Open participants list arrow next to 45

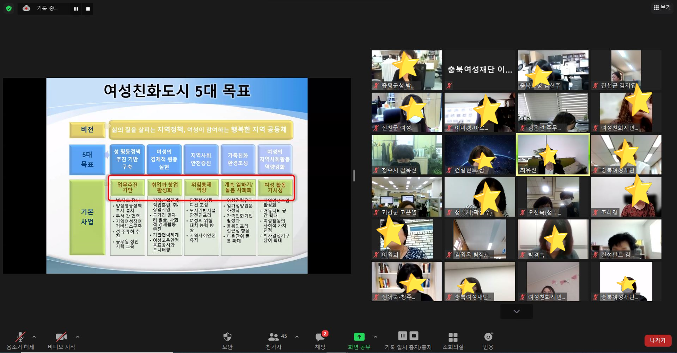pyautogui.click(x=297, y=336)
